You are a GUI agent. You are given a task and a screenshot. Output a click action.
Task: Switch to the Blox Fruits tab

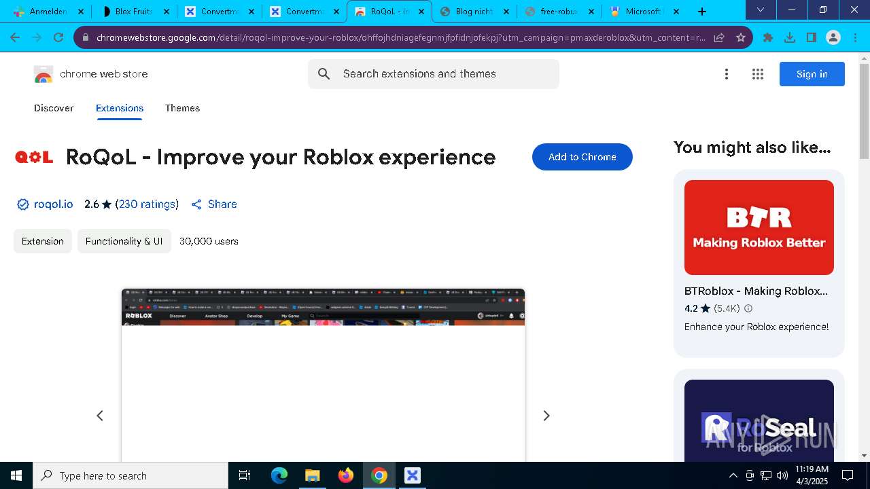click(x=134, y=12)
